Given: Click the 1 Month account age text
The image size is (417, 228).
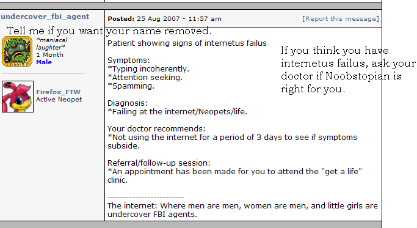Looking at the screenshot, I should click(x=49, y=55).
